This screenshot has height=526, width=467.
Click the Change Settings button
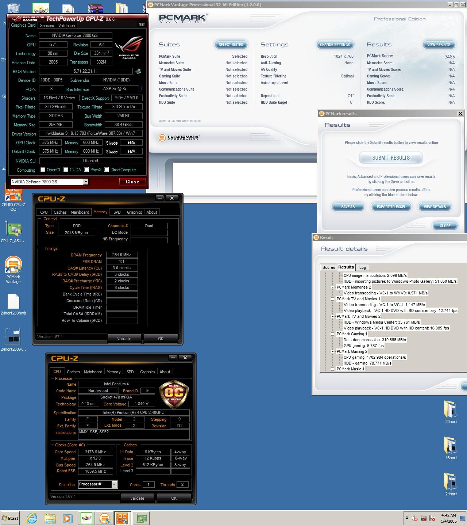335,45
